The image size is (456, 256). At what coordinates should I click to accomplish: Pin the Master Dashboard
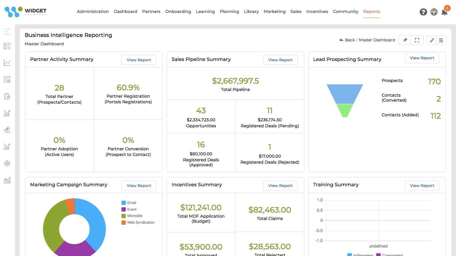404,40
